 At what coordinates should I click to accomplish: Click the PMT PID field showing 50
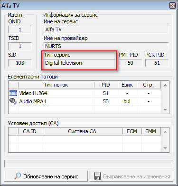[x=131, y=63]
